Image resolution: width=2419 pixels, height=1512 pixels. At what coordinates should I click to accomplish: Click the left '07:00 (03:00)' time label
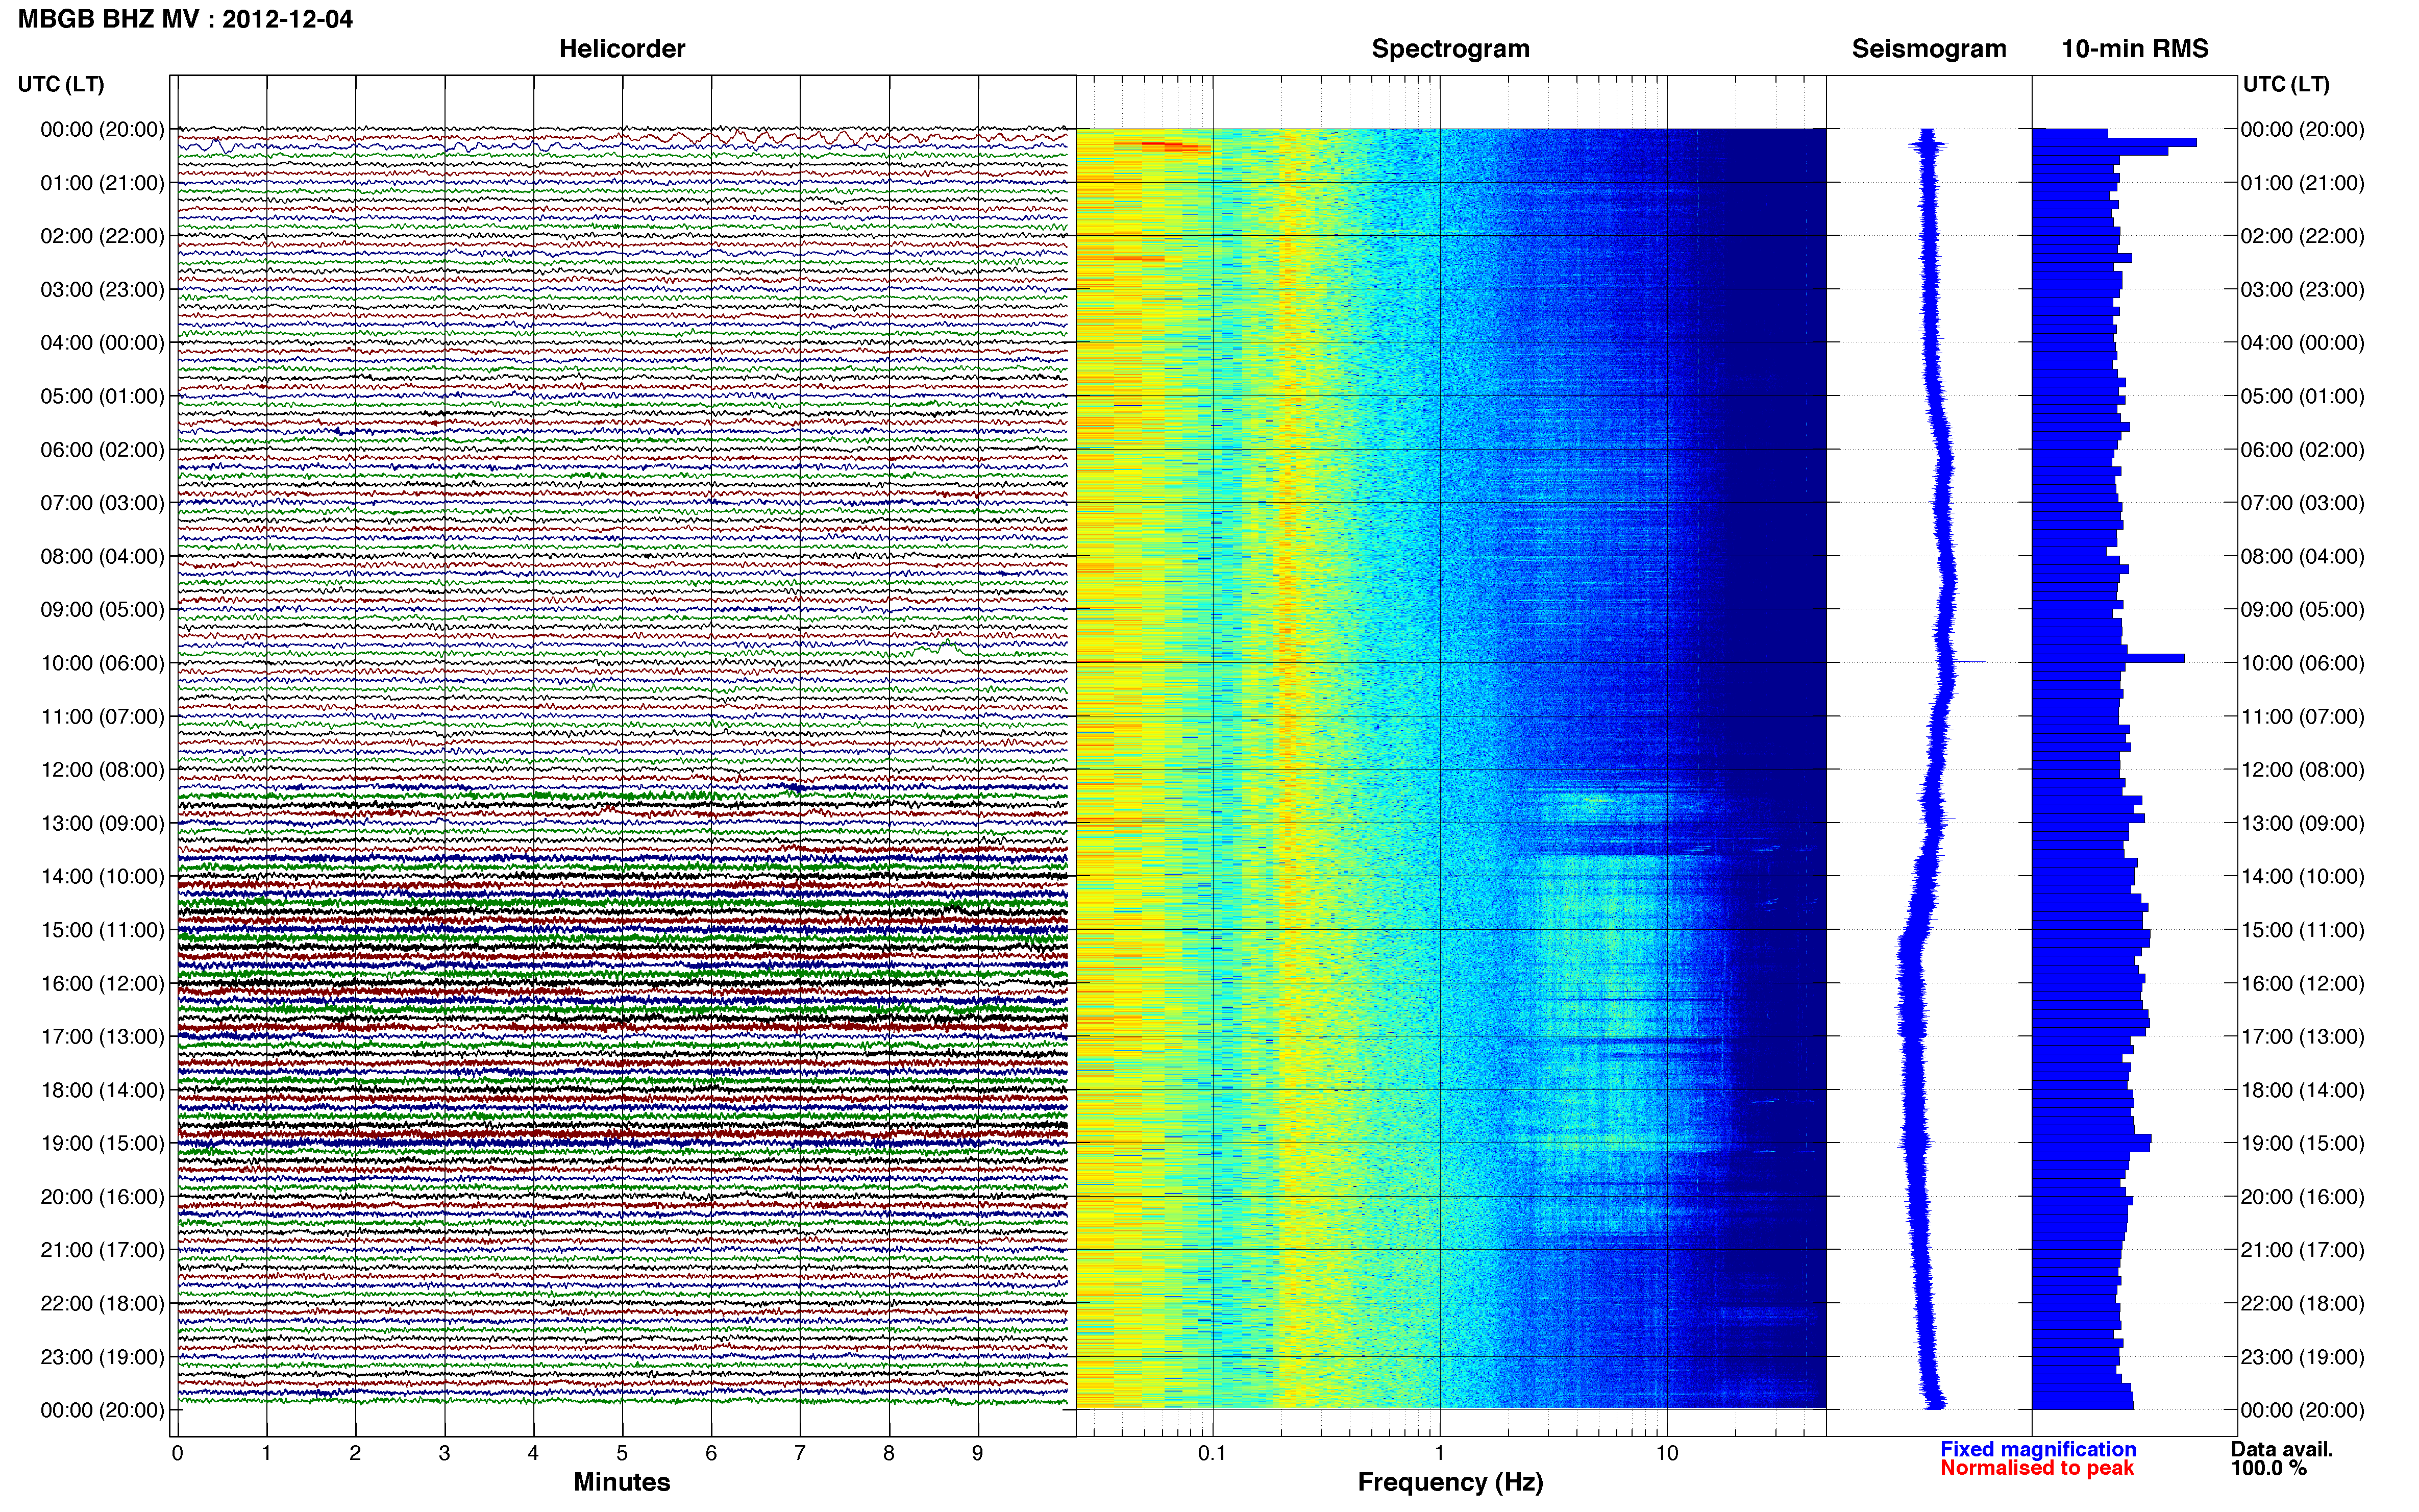click(x=102, y=503)
